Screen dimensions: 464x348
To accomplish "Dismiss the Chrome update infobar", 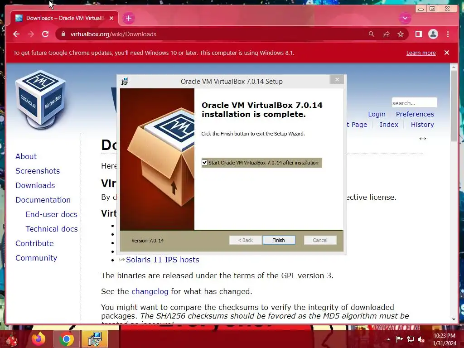I will pos(446,53).
